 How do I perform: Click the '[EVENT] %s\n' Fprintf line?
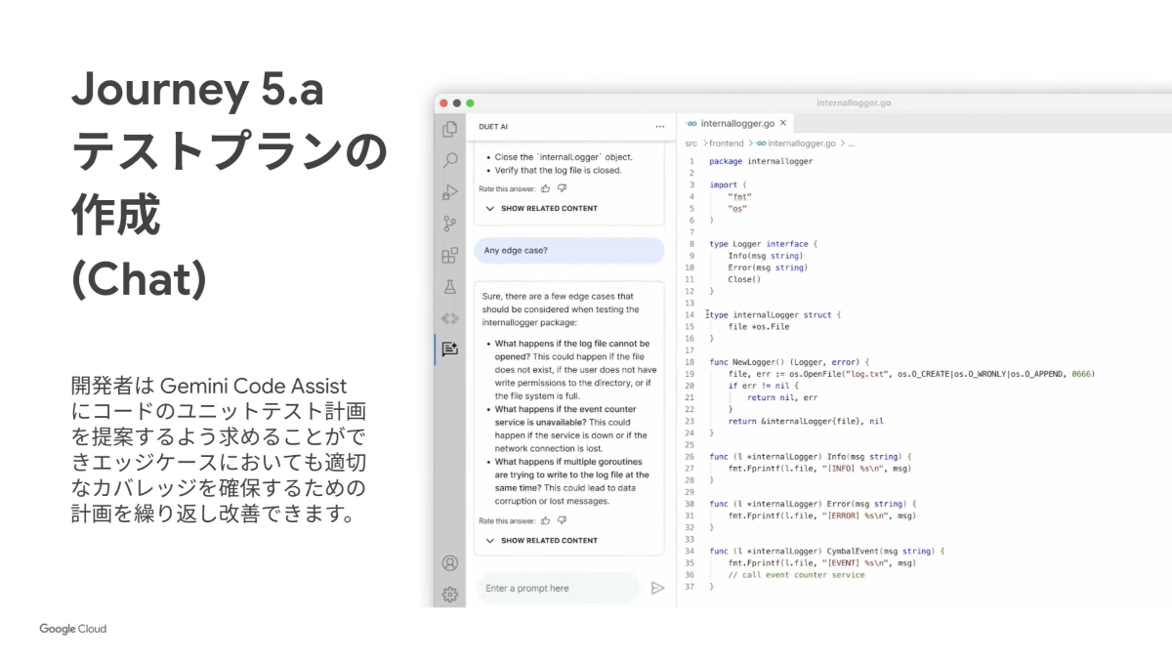point(822,563)
